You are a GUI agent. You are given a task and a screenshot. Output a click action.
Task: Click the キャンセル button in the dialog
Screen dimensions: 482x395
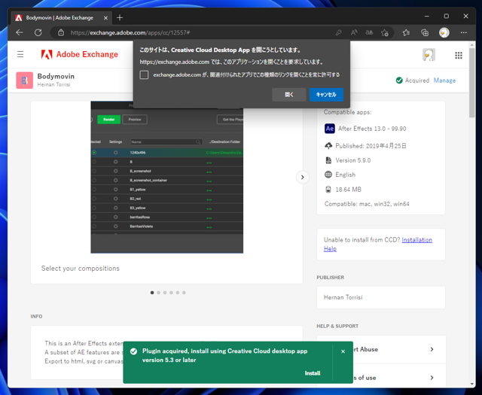[x=326, y=95]
